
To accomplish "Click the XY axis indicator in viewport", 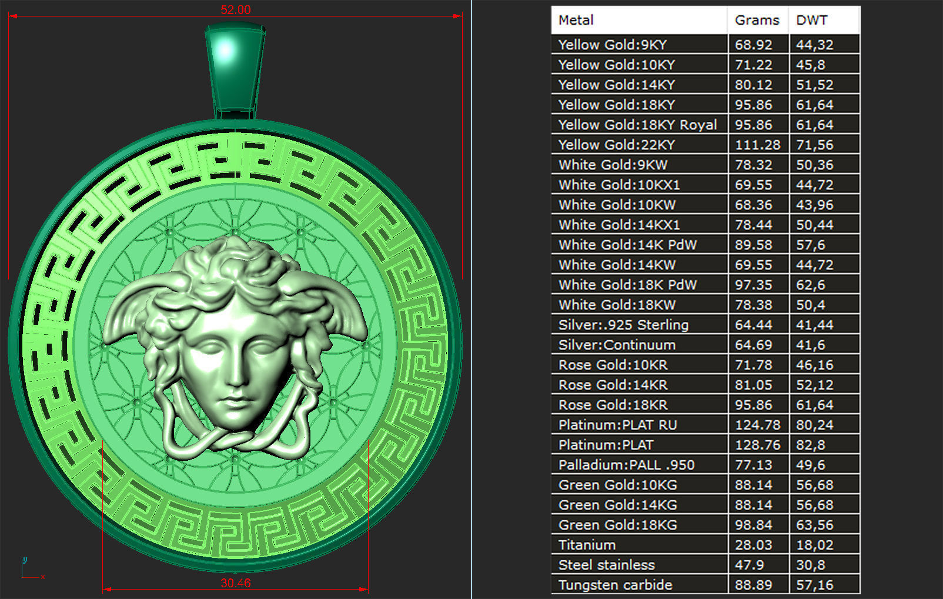I will pyautogui.click(x=32, y=568).
